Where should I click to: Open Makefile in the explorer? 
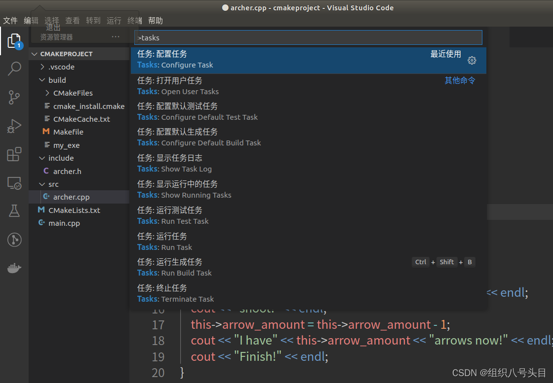tap(79, 132)
